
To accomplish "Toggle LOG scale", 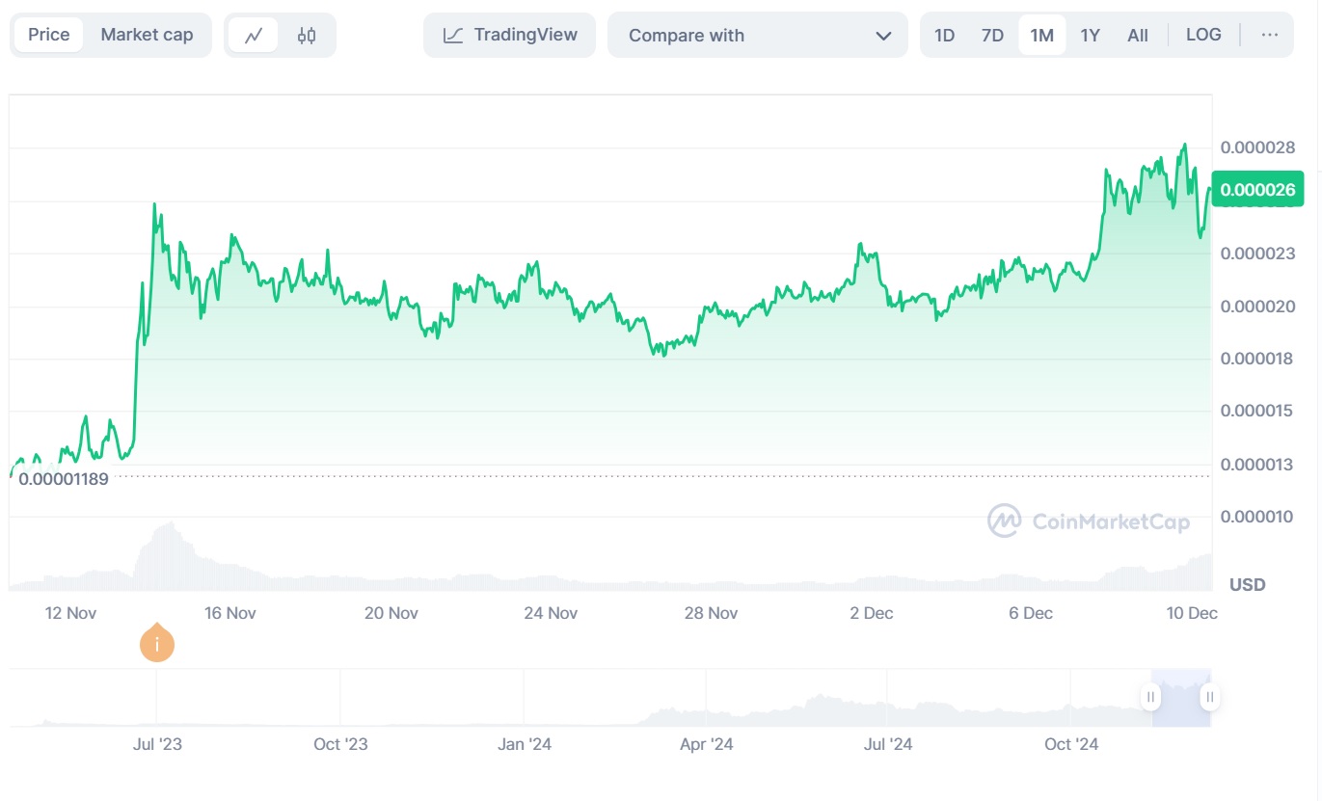I will point(1203,35).
